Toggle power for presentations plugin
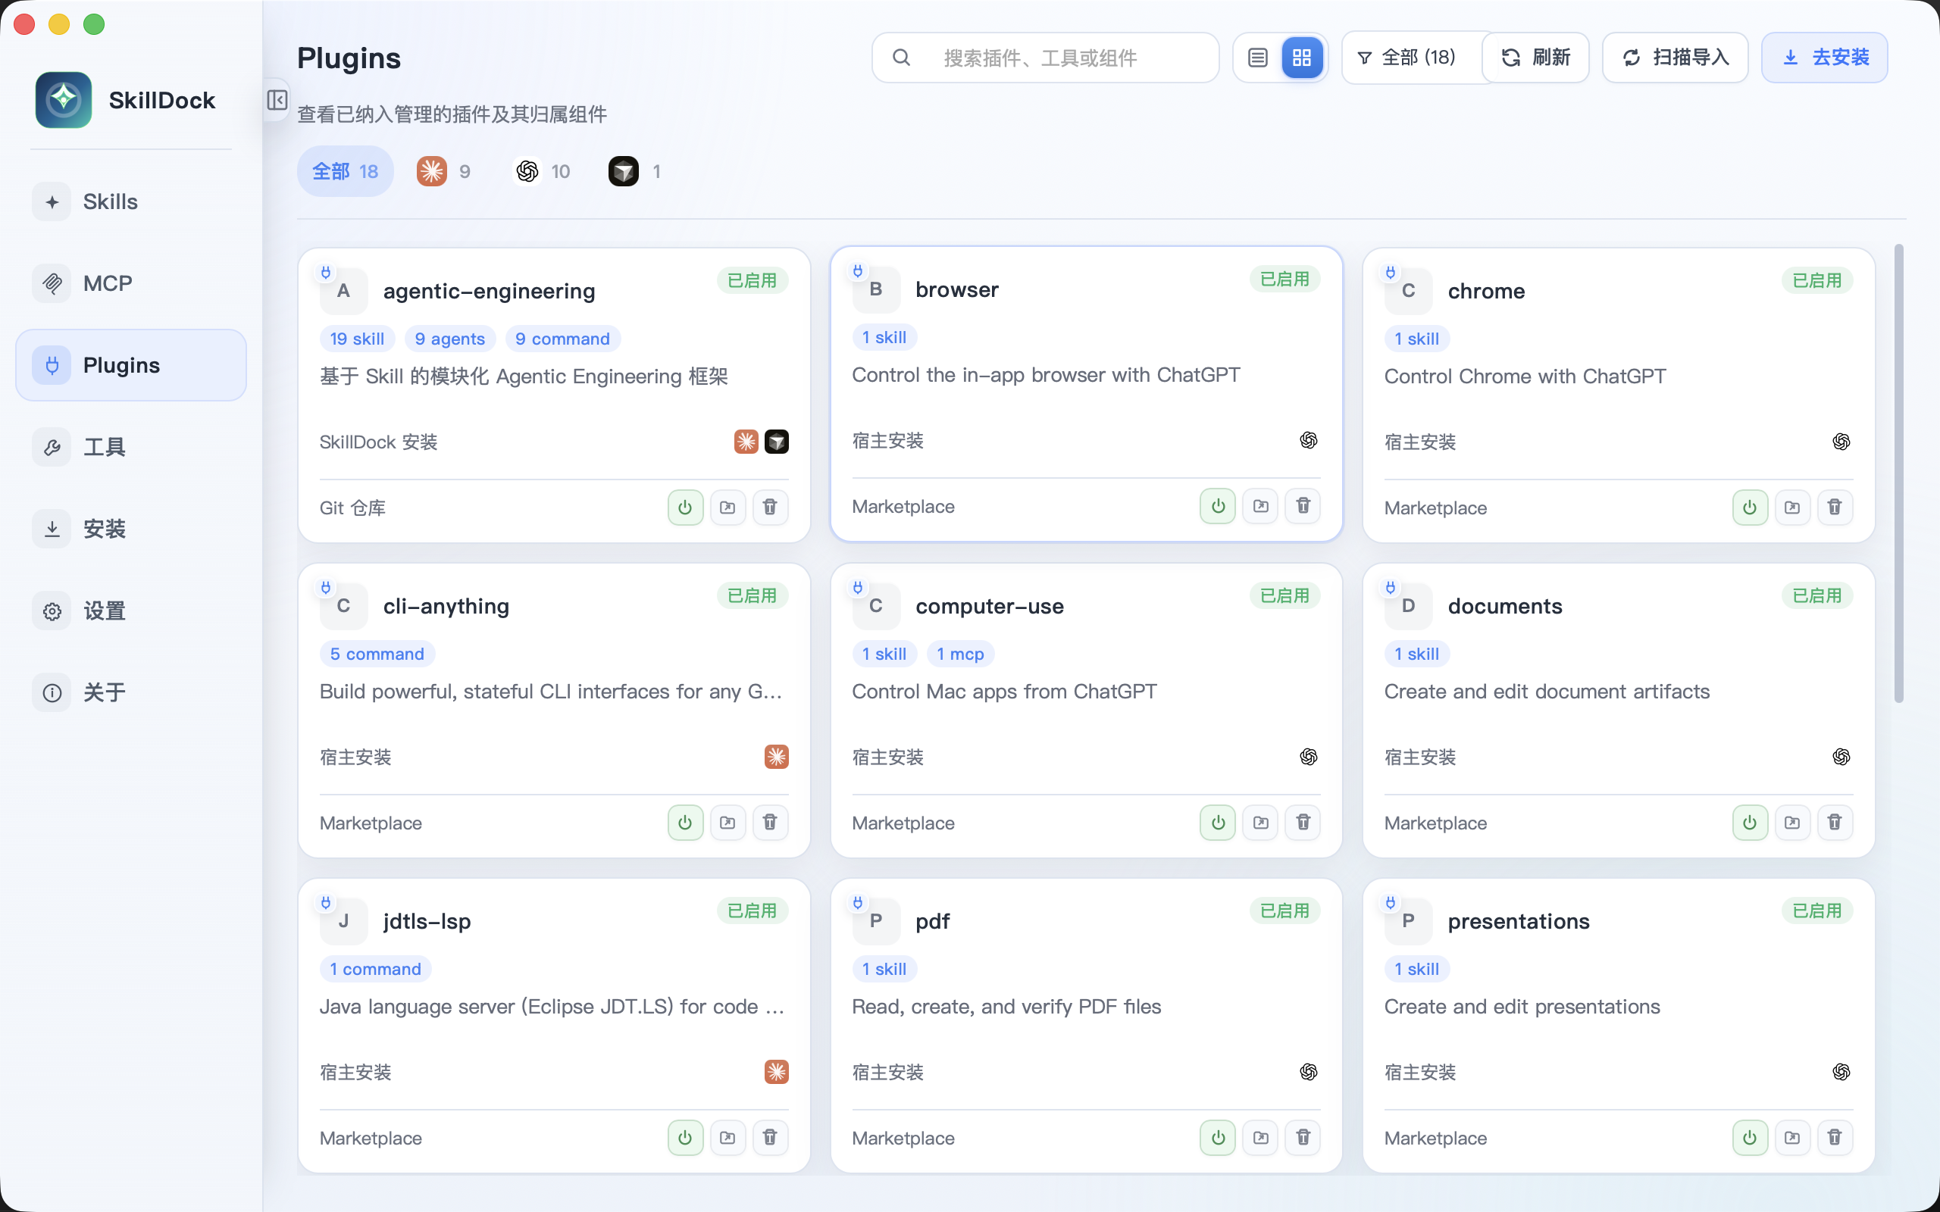 click(1750, 1138)
